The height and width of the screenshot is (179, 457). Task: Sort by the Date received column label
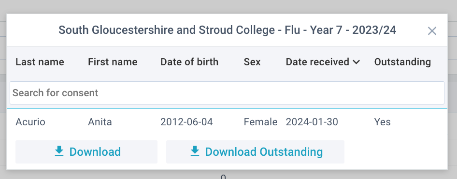pyautogui.click(x=317, y=62)
